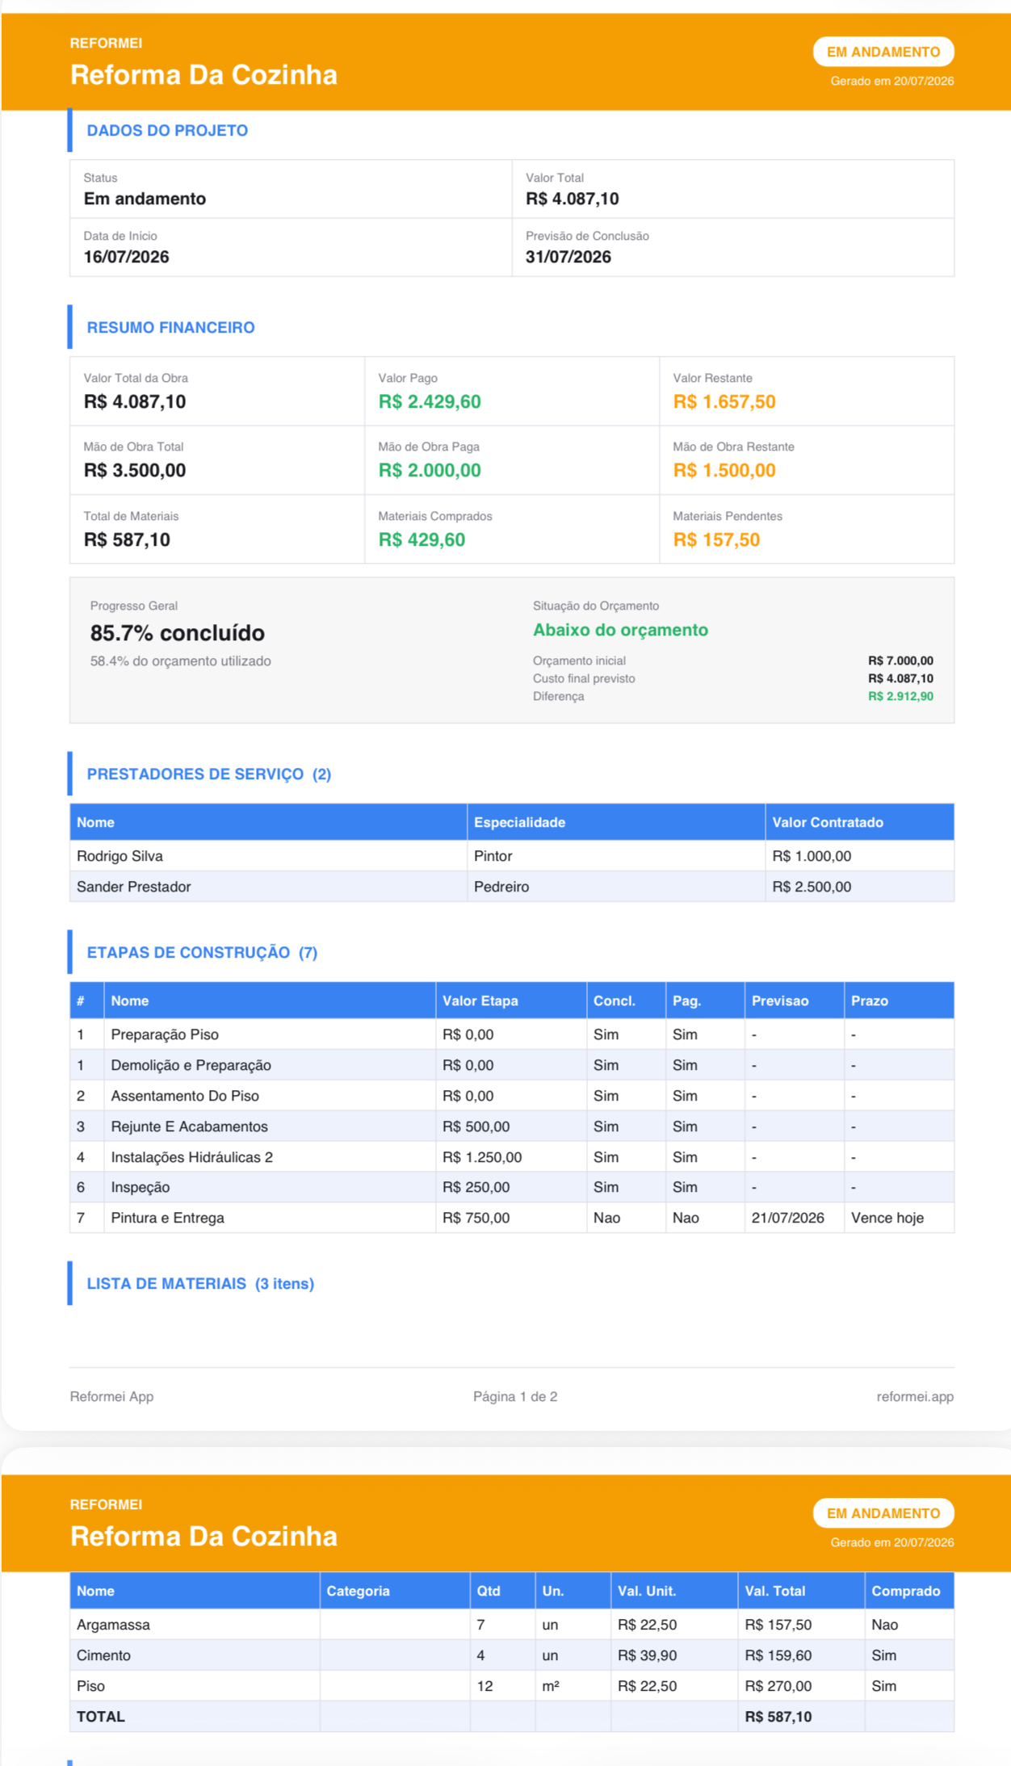Select the Piso material row

512,1686
